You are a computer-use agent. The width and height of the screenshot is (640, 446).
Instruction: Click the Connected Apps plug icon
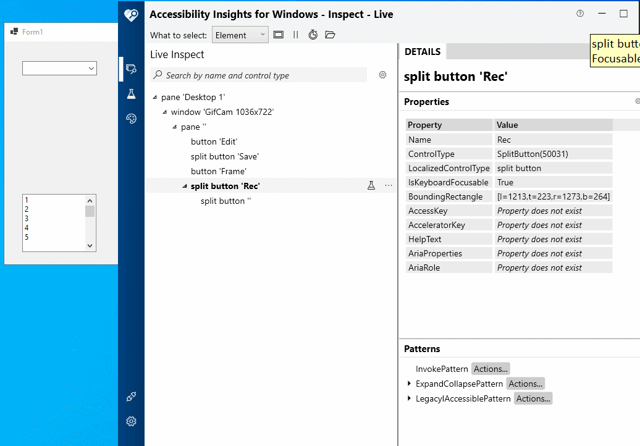(130, 396)
